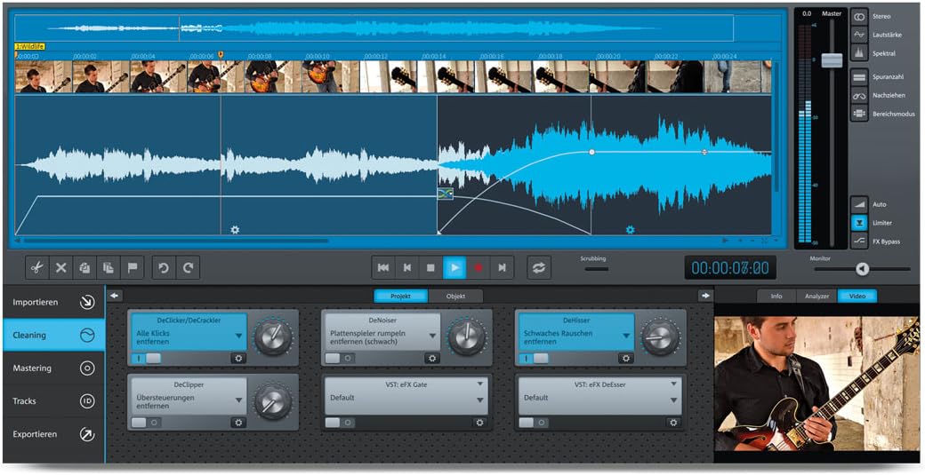This screenshot has height=475, width=925.
Task: Click the Bereichsmodus icon
Action: [x=859, y=114]
